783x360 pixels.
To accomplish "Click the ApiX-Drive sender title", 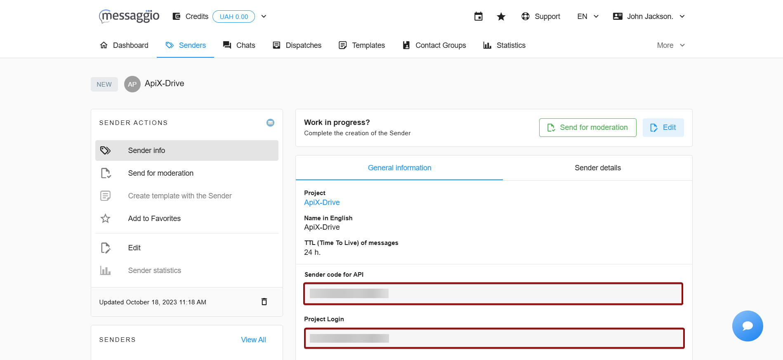I will click(164, 83).
